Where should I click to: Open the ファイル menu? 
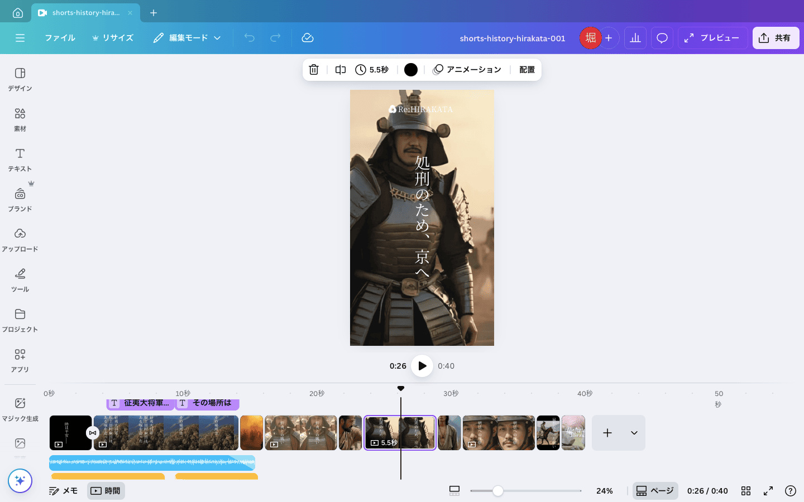60,38
